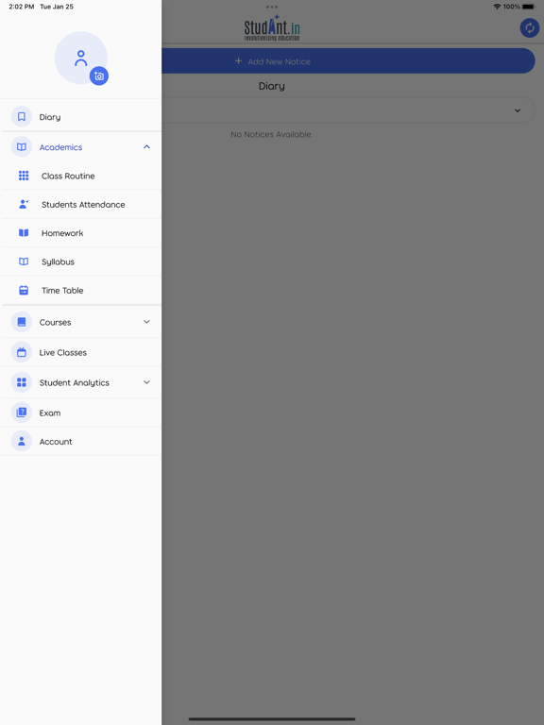Click the Wi-Fi status icon
This screenshot has height=725, width=544.
tap(497, 7)
